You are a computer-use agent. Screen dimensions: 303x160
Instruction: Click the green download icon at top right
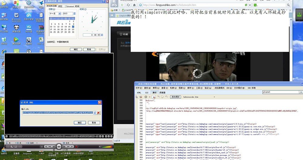tap(299, 15)
